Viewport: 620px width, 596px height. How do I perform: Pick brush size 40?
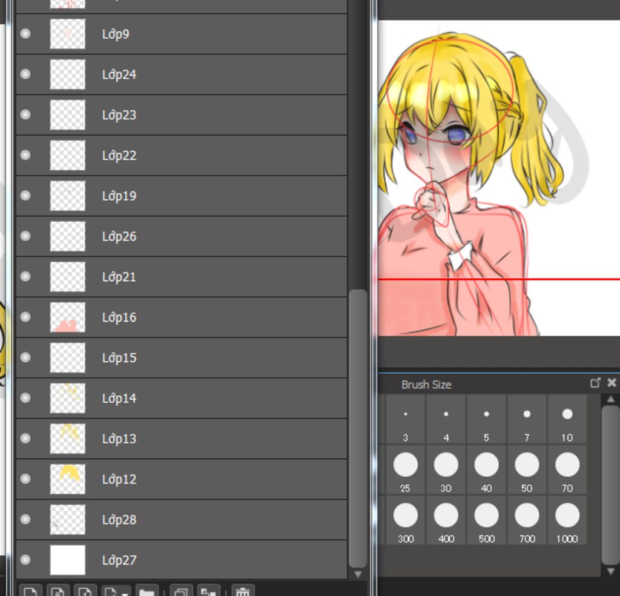coord(487,470)
